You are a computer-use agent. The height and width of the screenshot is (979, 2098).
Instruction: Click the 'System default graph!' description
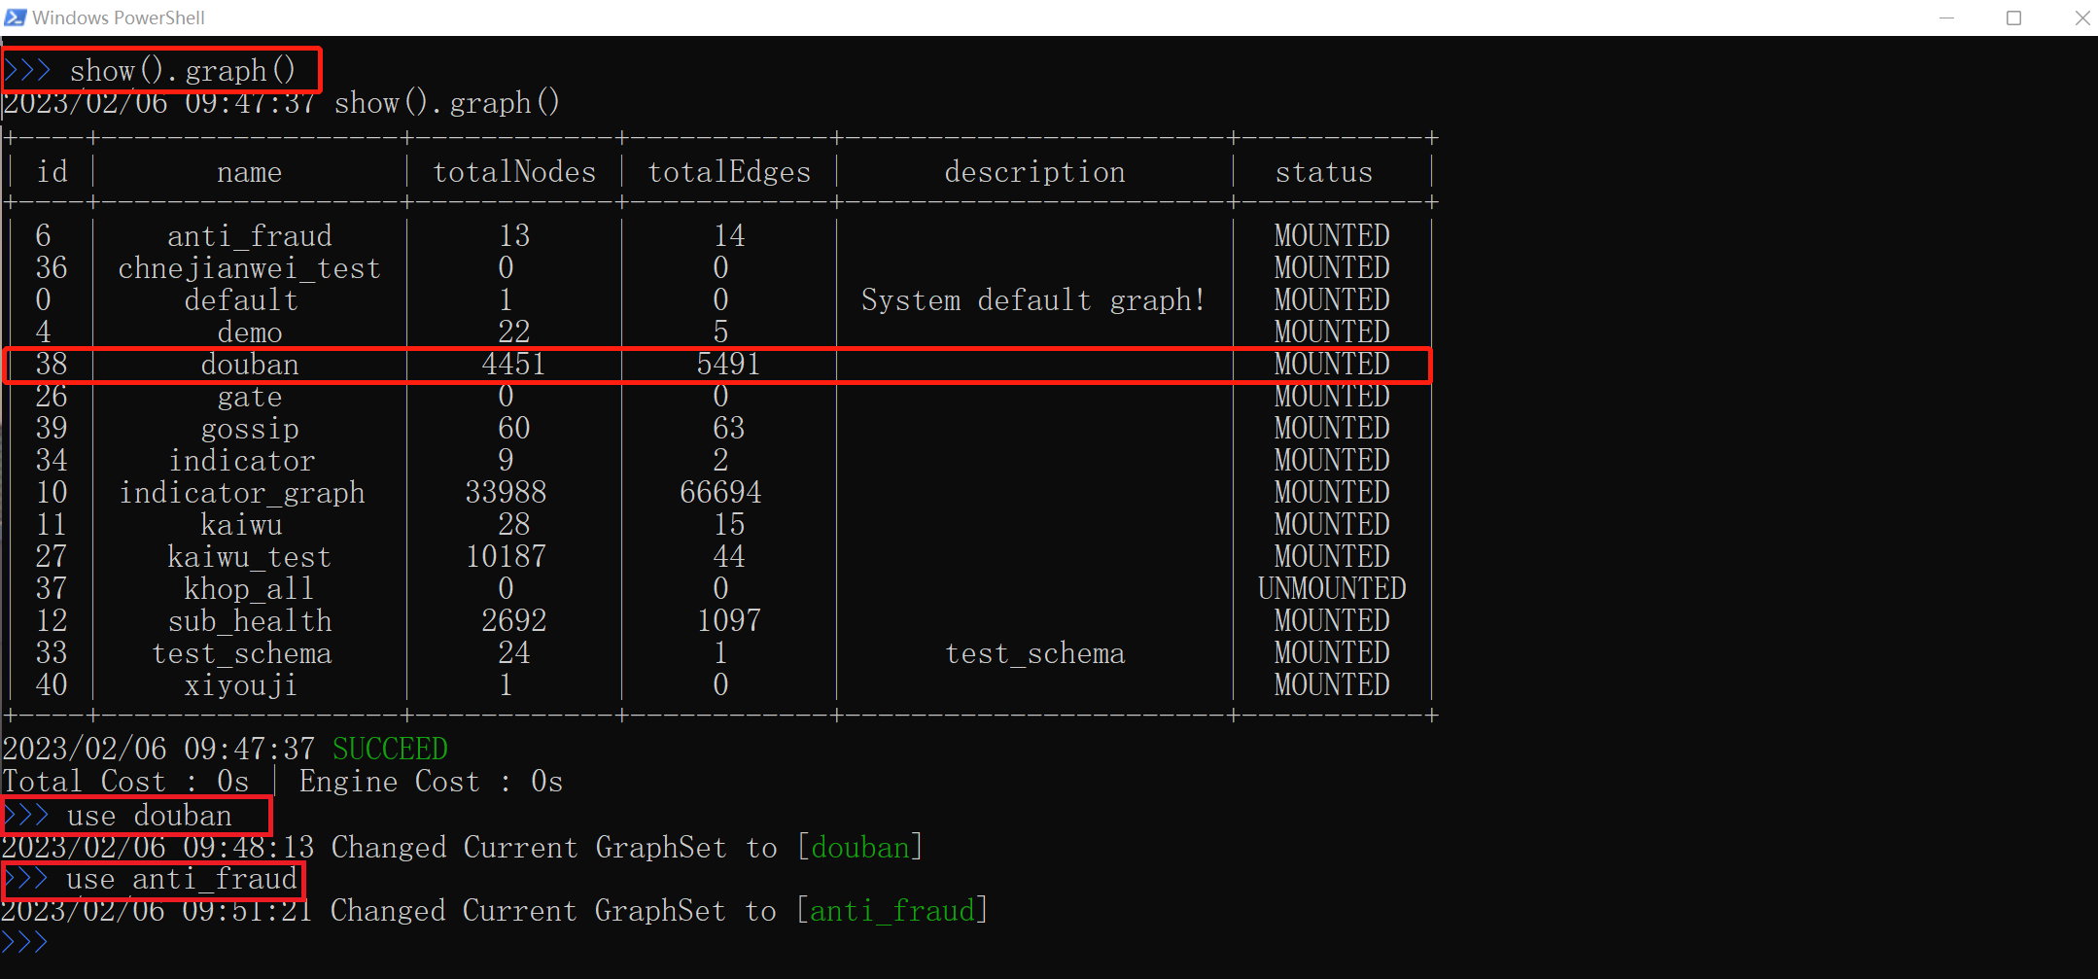point(1033,300)
